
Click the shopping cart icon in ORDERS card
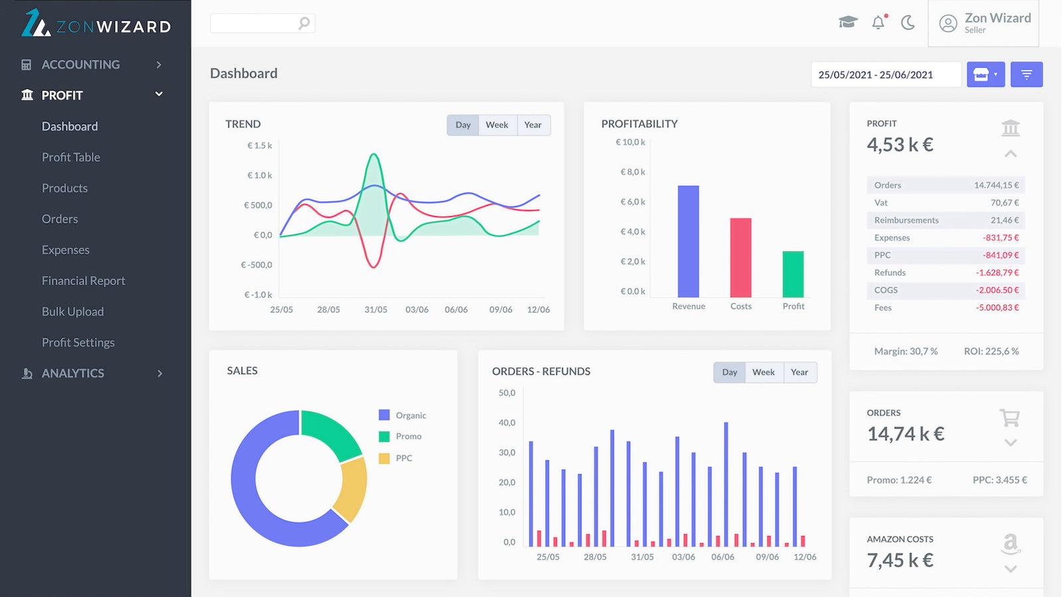point(1010,418)
